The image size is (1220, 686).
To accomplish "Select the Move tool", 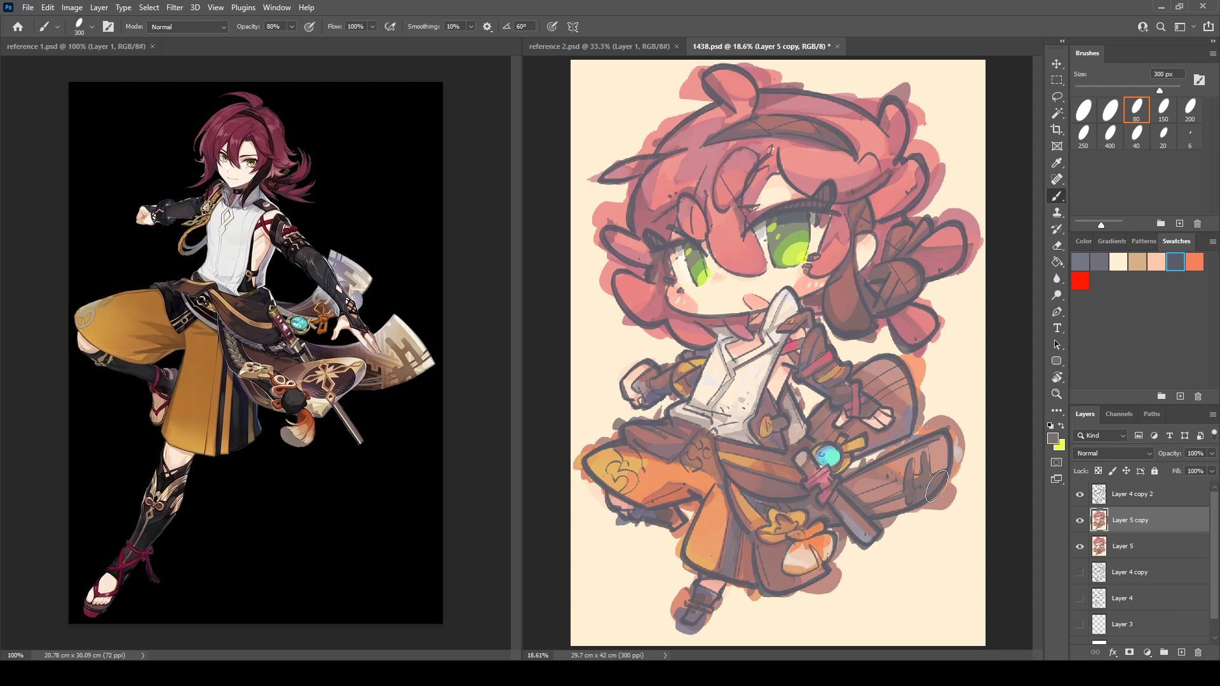I will pos(1057,64).
